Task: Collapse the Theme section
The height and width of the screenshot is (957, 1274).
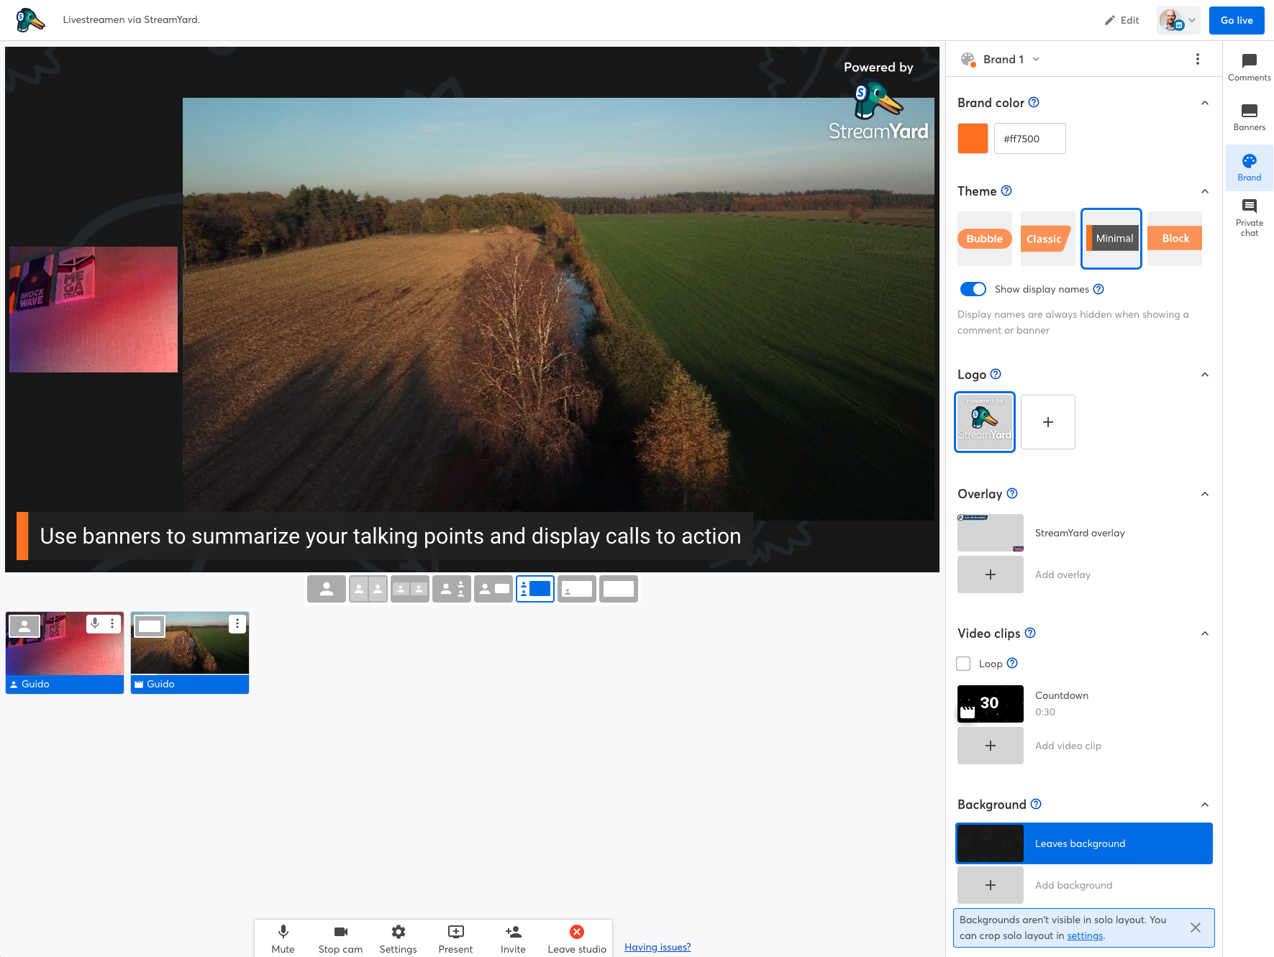Action: (1205, 191)
